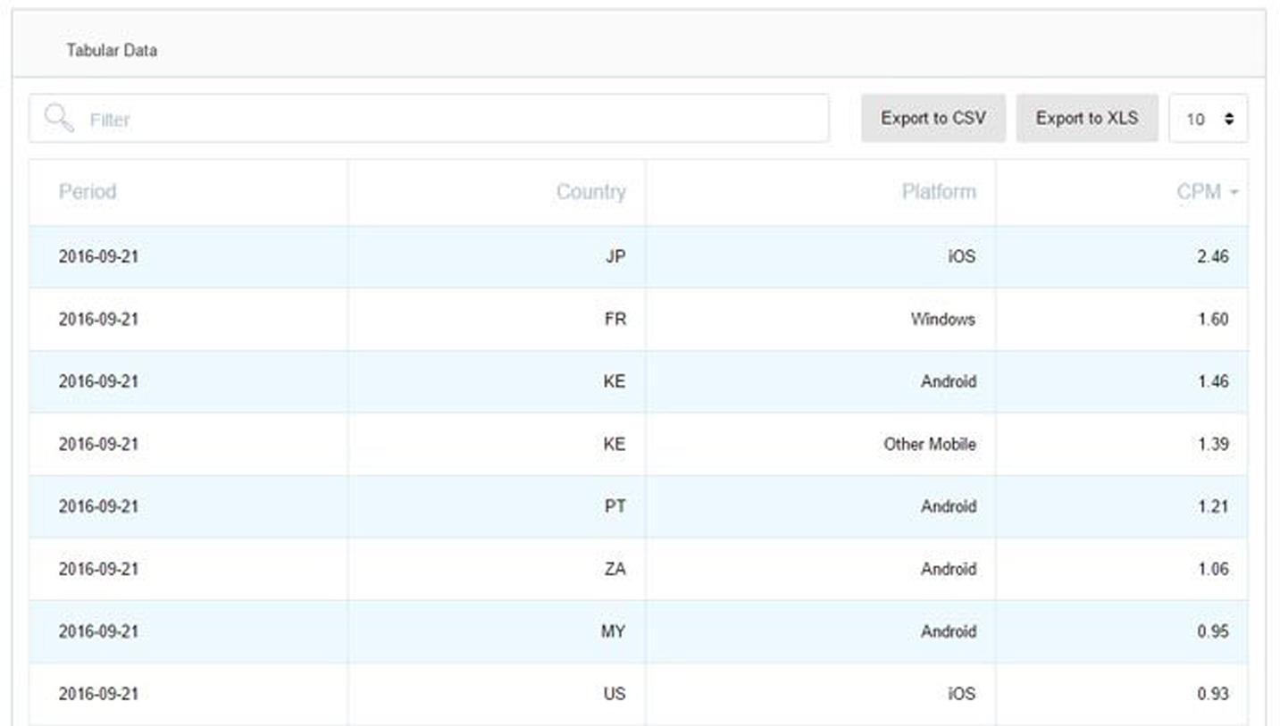Screen dimensions: 1280x726
Task: Click into the Filter input field
Action: [429, 118]
